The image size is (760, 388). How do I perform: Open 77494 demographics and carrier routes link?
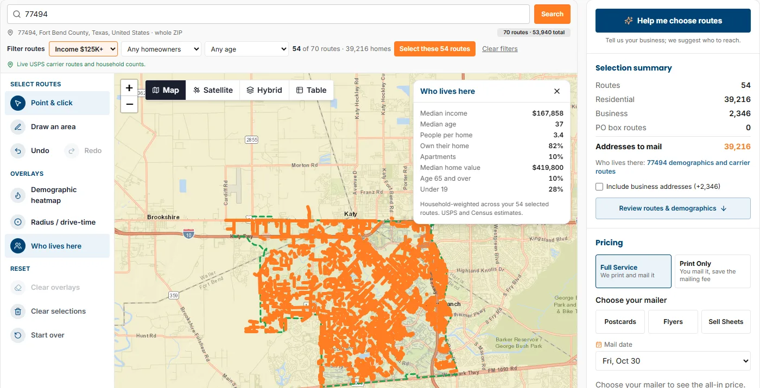coord(673,167)
